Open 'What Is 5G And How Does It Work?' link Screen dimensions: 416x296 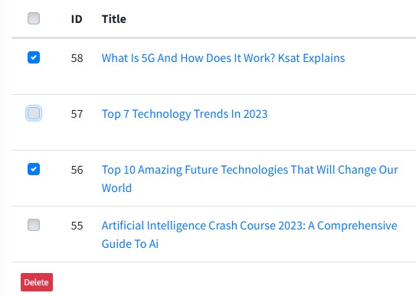pyautogui.click(x=223, y=58)
